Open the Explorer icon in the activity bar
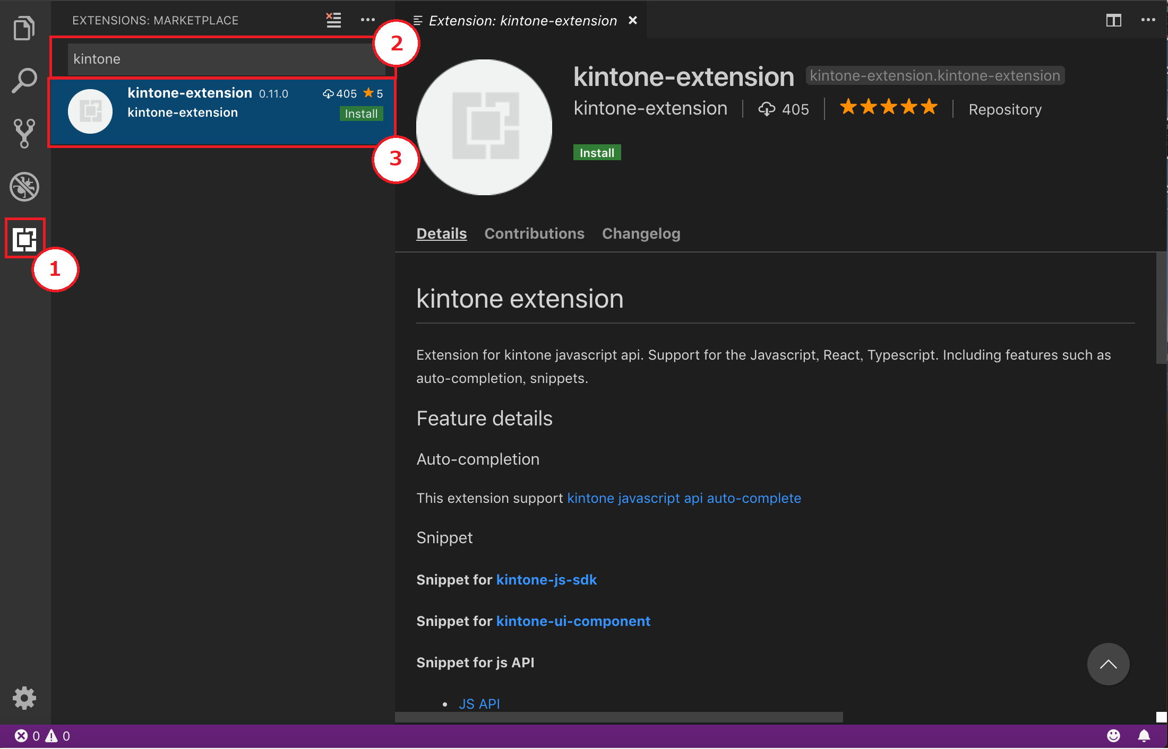This screenshot has width=1168, height=749. tap(24, 28)
